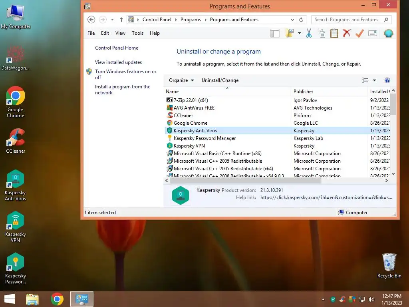
Task: Open the View menu
Action: coord(120,33)
